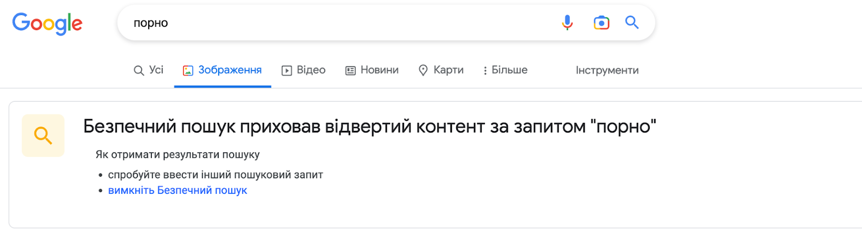Start voice search with the microphone icon
The image size is (862, 244).
click(567, 23)
